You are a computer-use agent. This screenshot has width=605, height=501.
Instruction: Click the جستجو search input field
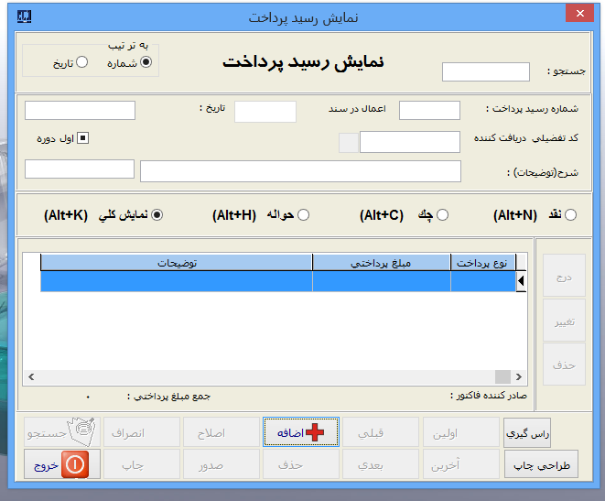click(485, 71)
